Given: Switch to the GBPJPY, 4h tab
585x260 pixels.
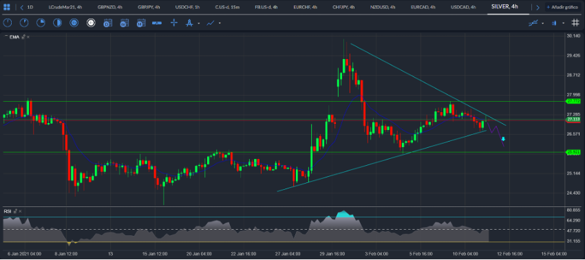Looking at the screenshot, I should click(x=148, y=7).
